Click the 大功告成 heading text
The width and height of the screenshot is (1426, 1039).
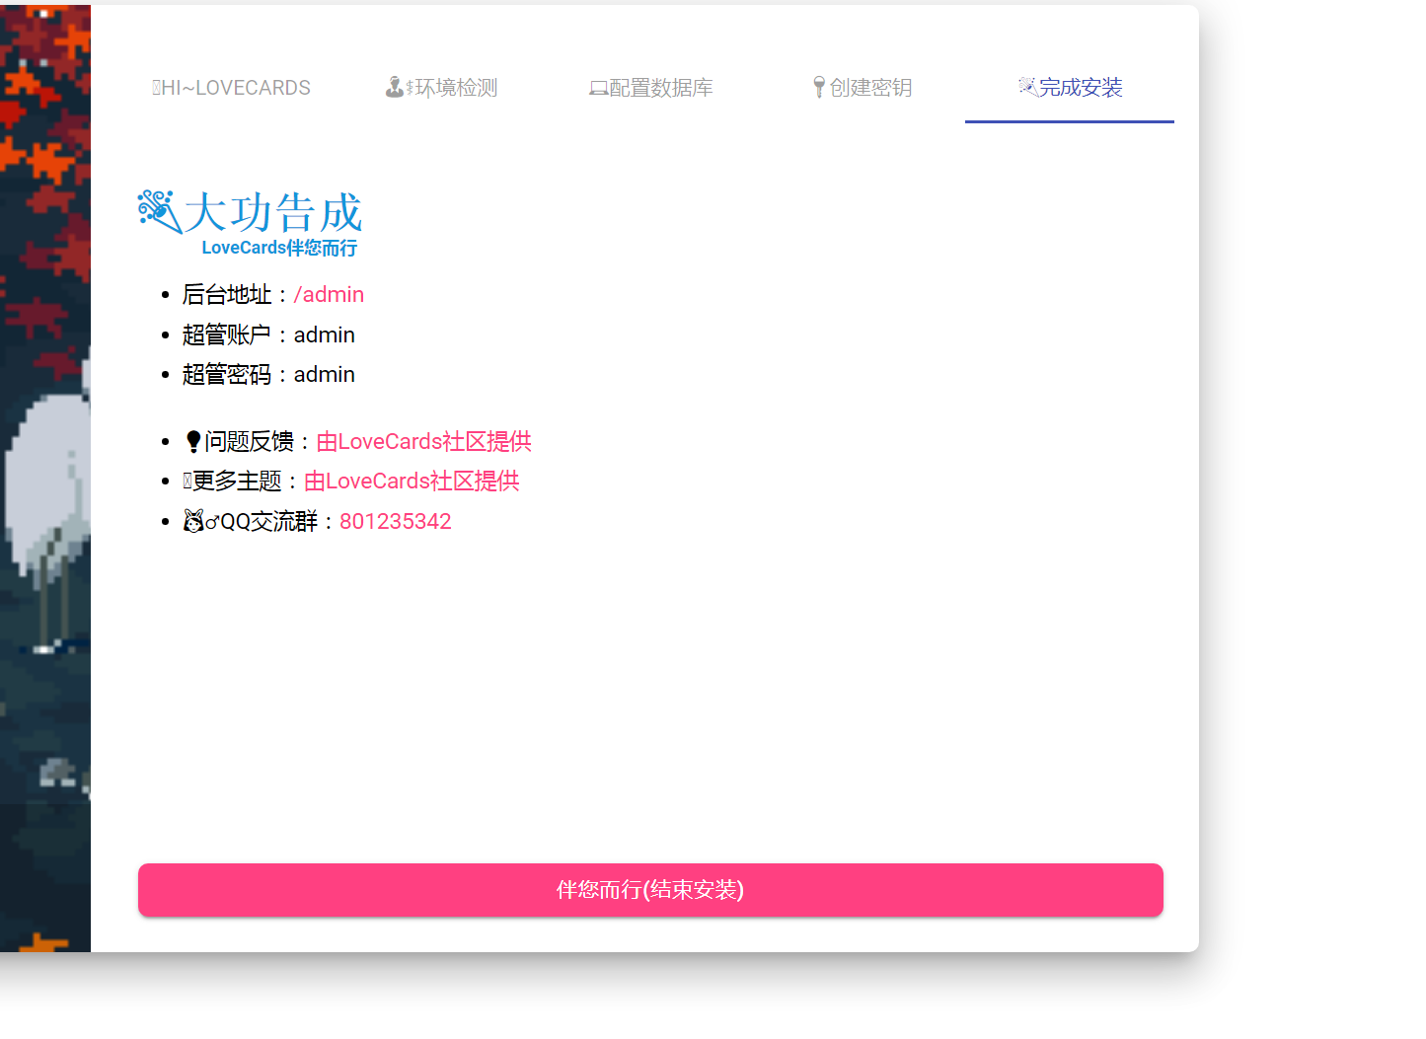tap(273, 212)
